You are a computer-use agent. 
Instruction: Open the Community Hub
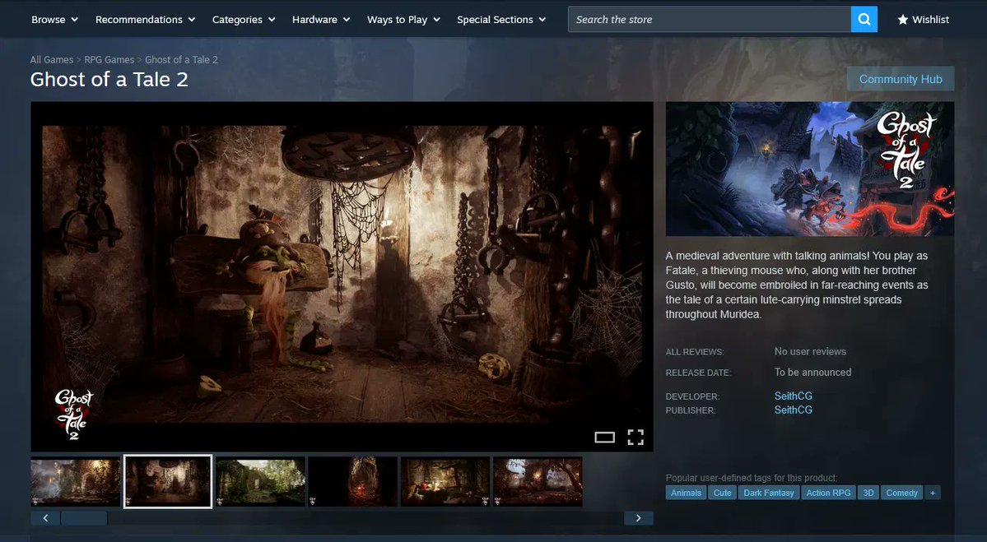[x=900, y=79]
